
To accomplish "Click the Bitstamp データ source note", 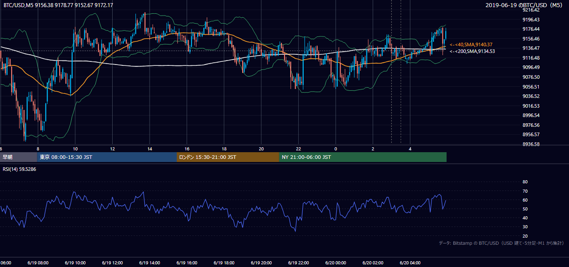I will [501, 243].
